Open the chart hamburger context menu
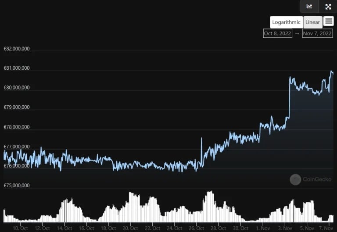This screenshot has height=232, width=337. (x=328, y=21)
